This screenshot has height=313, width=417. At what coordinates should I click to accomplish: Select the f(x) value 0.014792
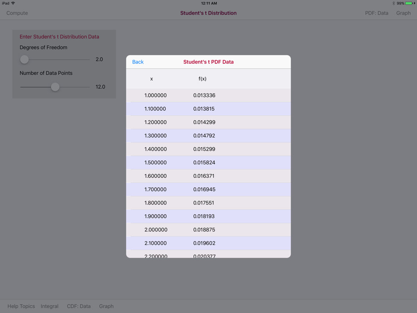pyautogui.click(x=204, y=136)
